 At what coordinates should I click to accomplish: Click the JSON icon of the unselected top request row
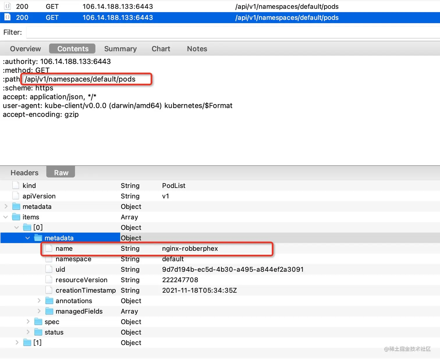[8, 6]
